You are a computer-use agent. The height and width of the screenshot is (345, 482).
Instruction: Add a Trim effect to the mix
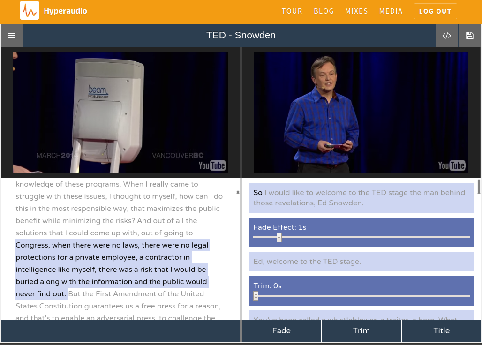361,330
